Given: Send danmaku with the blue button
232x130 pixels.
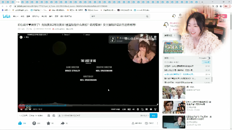Looking at the screenshot, I should tap(153, 116).
